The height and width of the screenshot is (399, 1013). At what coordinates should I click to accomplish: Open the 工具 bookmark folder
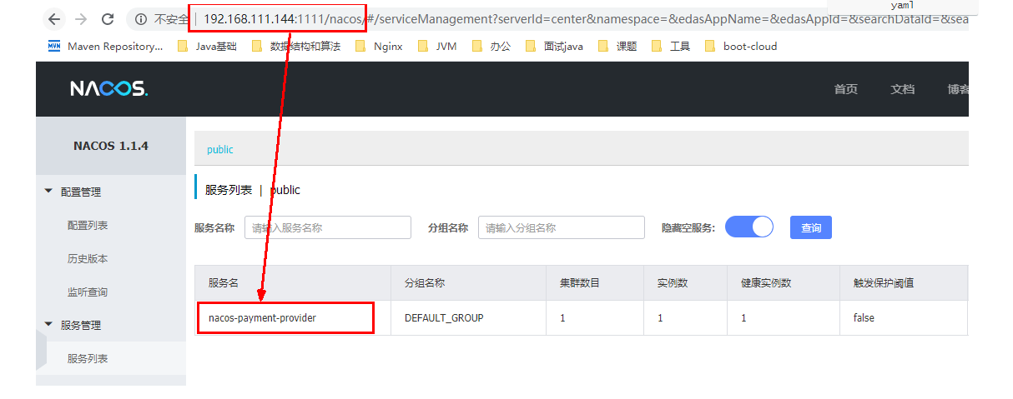click(671, 47)
